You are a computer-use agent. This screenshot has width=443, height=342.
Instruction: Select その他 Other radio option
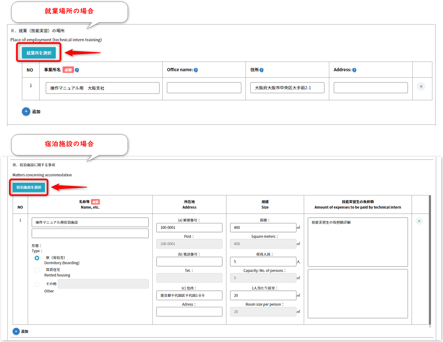pos(37,284)
